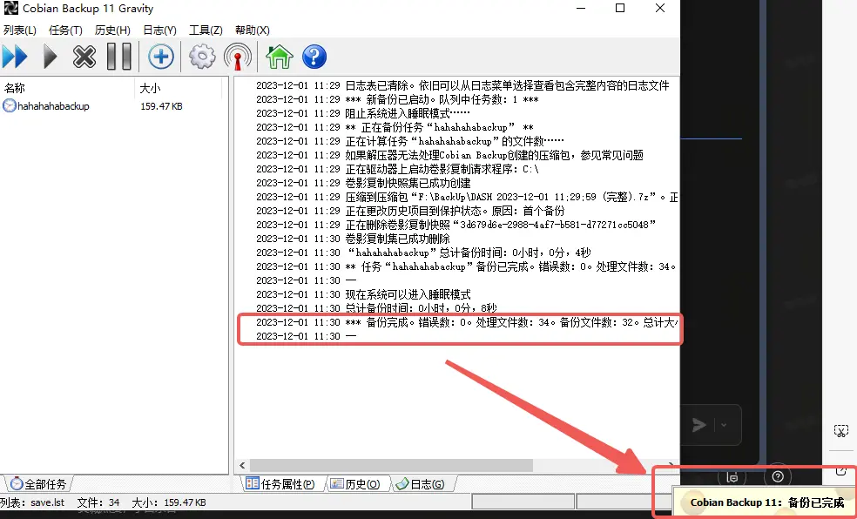Viewport: 857px width, 519px height.
Task: Open remote client antenna icon
Action: click(238, 57)
